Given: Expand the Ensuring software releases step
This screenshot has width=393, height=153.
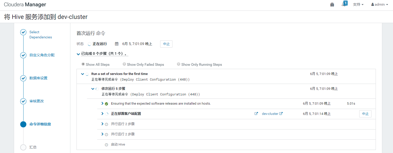Looking at the screenshot, I should click(103, 103).
